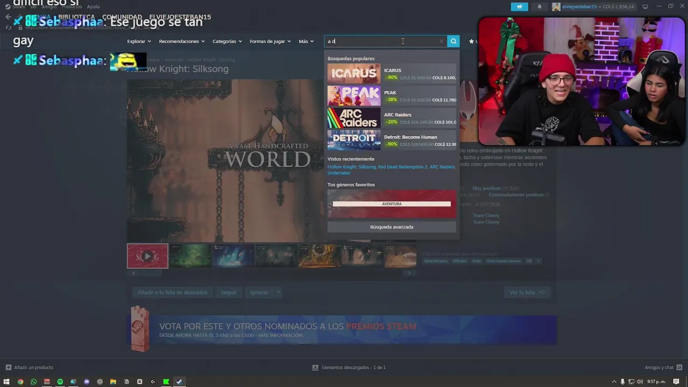Click the tray microphone icon
Screen dimensions: 688x387
[x=623, y=382]
